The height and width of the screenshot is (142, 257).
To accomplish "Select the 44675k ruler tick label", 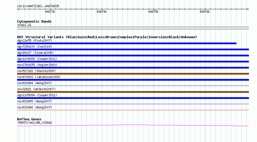I will coord(153,12).
